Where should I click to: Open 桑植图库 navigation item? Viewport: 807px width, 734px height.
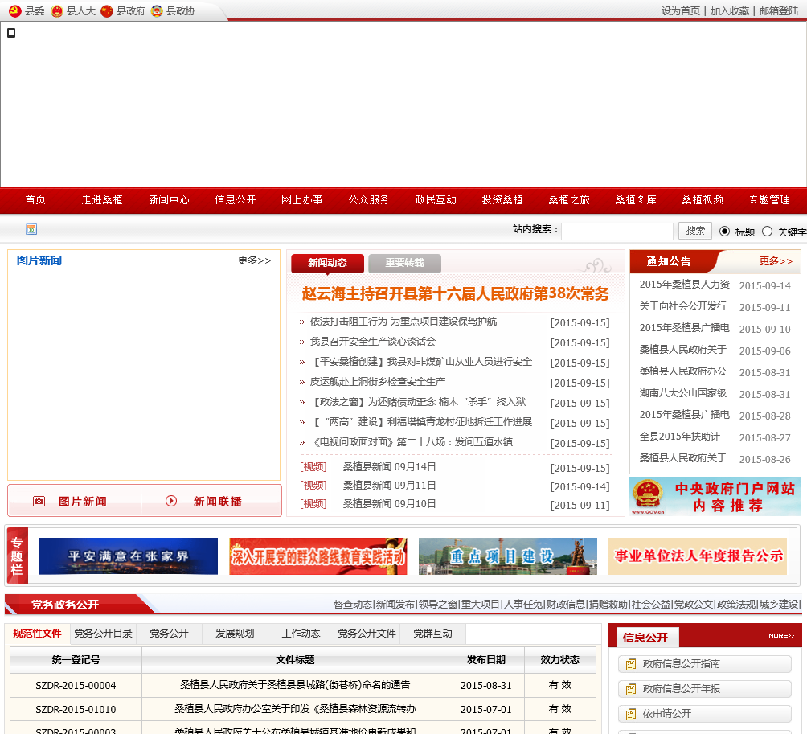[636, 199]
